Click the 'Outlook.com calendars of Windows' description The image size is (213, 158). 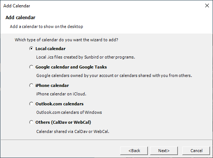[x=69, y=112]
